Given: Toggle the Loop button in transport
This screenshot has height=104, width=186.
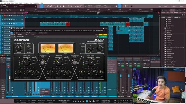Looking at the screenshot, I should click(98, 101).
